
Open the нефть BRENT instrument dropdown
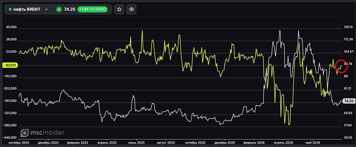point(46,10)
